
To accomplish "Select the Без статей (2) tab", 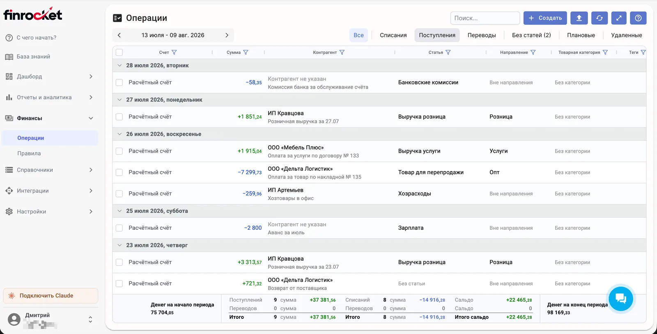I will point(531,35).
